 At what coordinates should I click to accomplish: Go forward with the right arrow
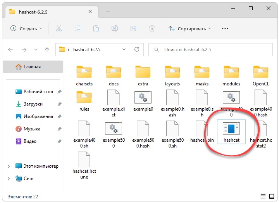pyautogui.click(x=24, y=50)
